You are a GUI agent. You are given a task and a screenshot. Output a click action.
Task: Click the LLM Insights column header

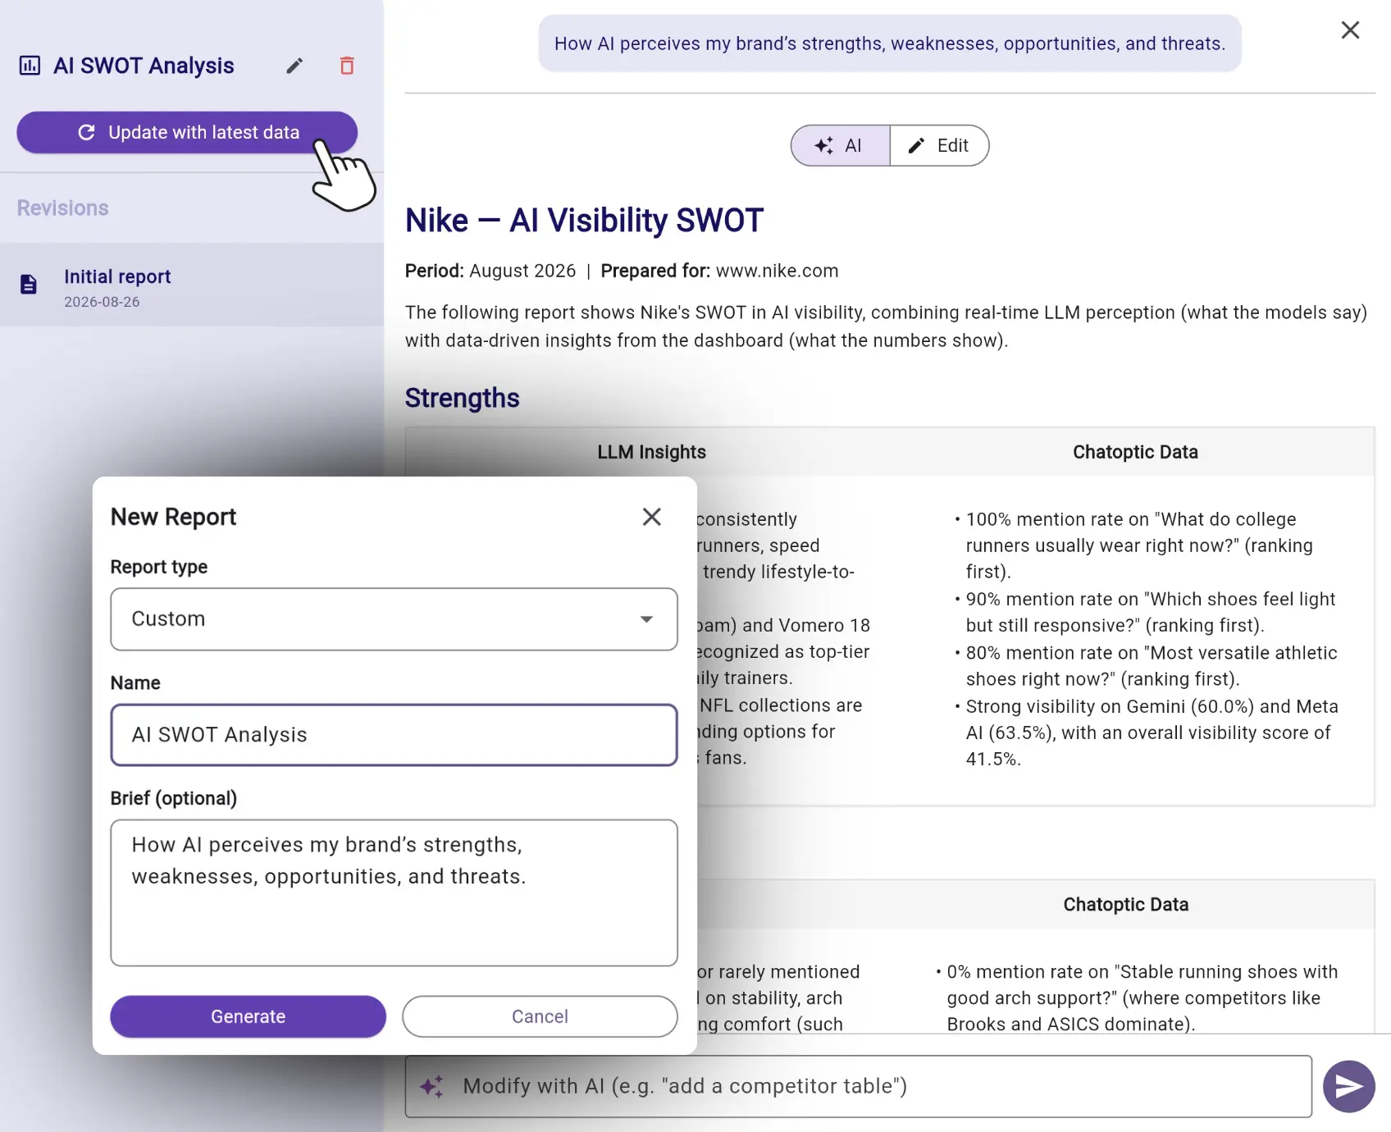click(651, 452)
